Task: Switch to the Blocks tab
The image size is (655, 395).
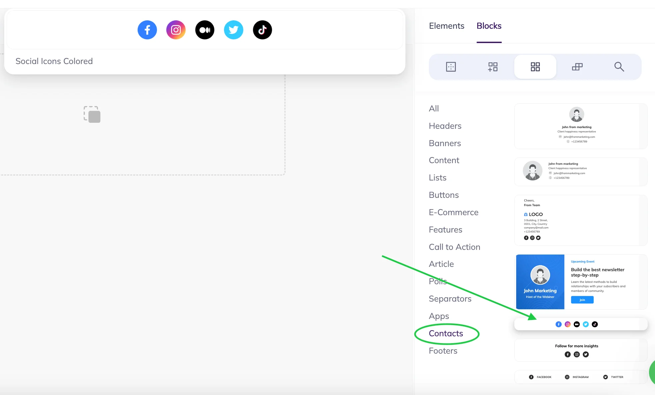Action: click(x=489, y=26)
